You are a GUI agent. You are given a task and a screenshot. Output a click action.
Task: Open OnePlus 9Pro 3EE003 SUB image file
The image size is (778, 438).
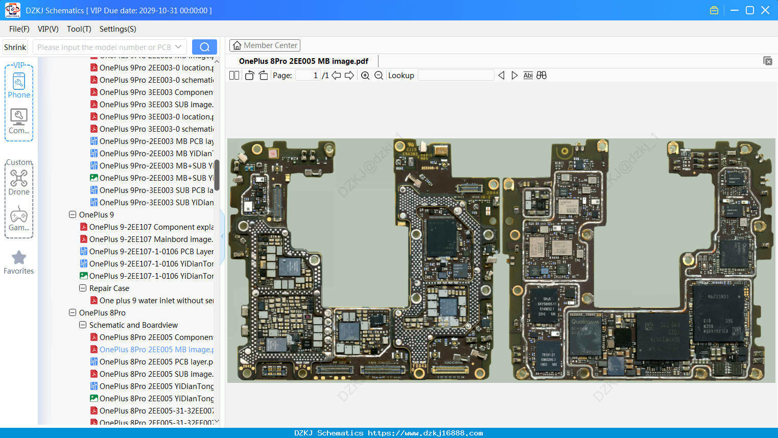click(x=152, y=104)
